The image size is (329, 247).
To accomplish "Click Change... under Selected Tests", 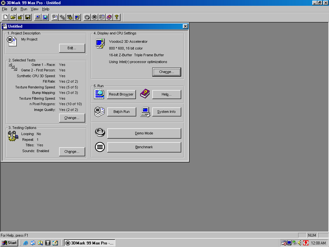I will point(72,118).
